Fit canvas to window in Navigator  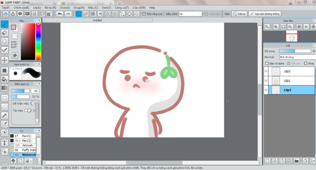pyautogui.click(x=283, y=26)
